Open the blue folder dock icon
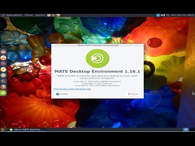 pyautogui.click(x=3, y=75)
